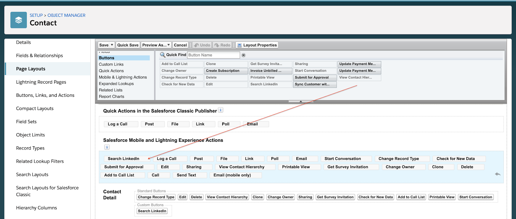Click View Contact Hier... in the palette
Image resolution: width=516 pixels, height=219 pixels.
pos(359,78)
